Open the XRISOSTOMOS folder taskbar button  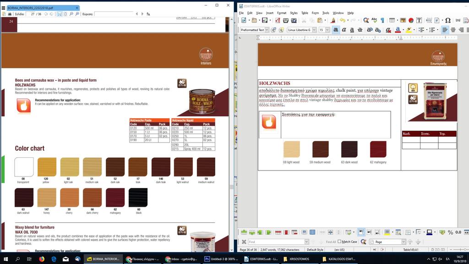point(300,259)
